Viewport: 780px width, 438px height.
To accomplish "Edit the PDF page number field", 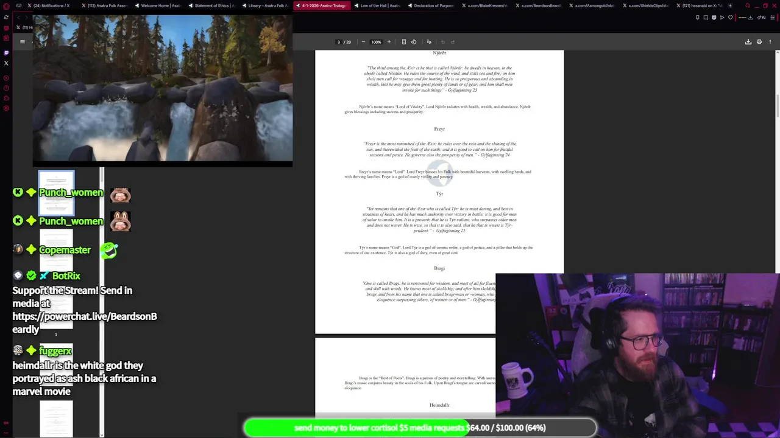I will [x=339, y=42].
